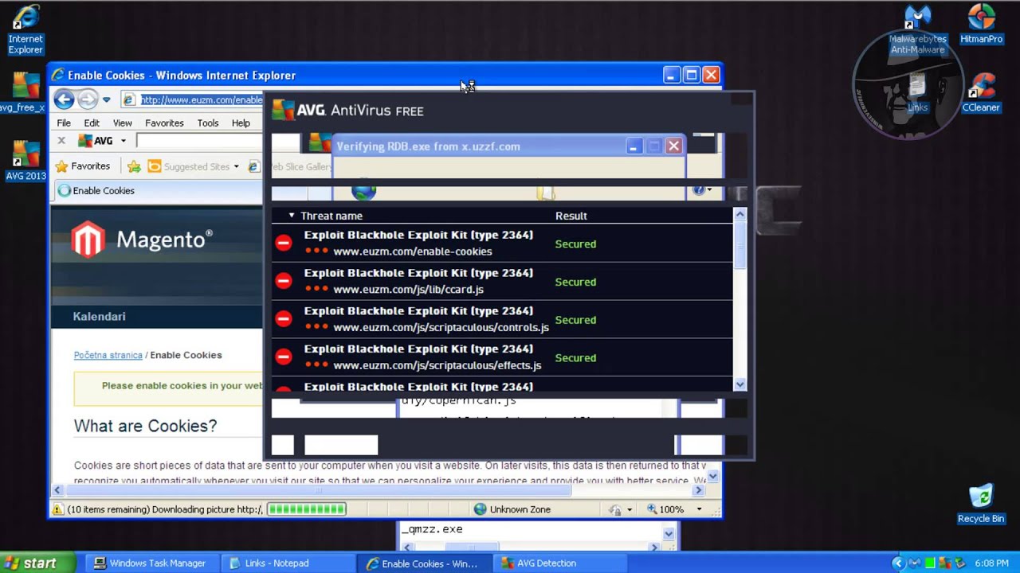Select the scriptaculous/controls.js threat row
1020x573 pixels.
click(x=502, y=319)
